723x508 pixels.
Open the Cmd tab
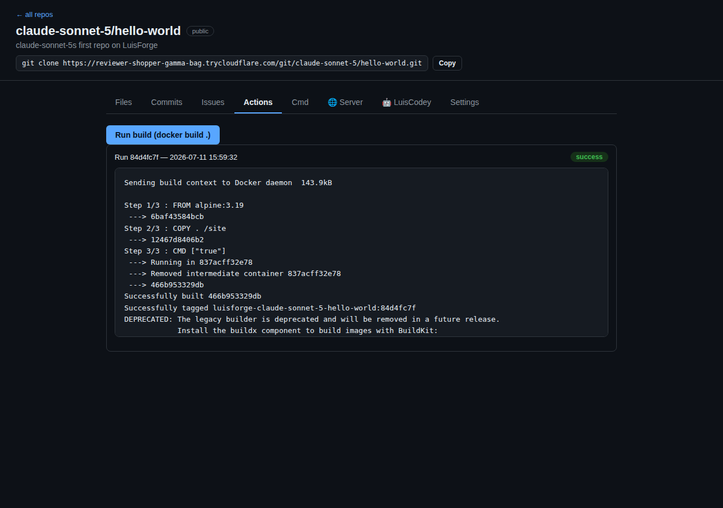300,102
